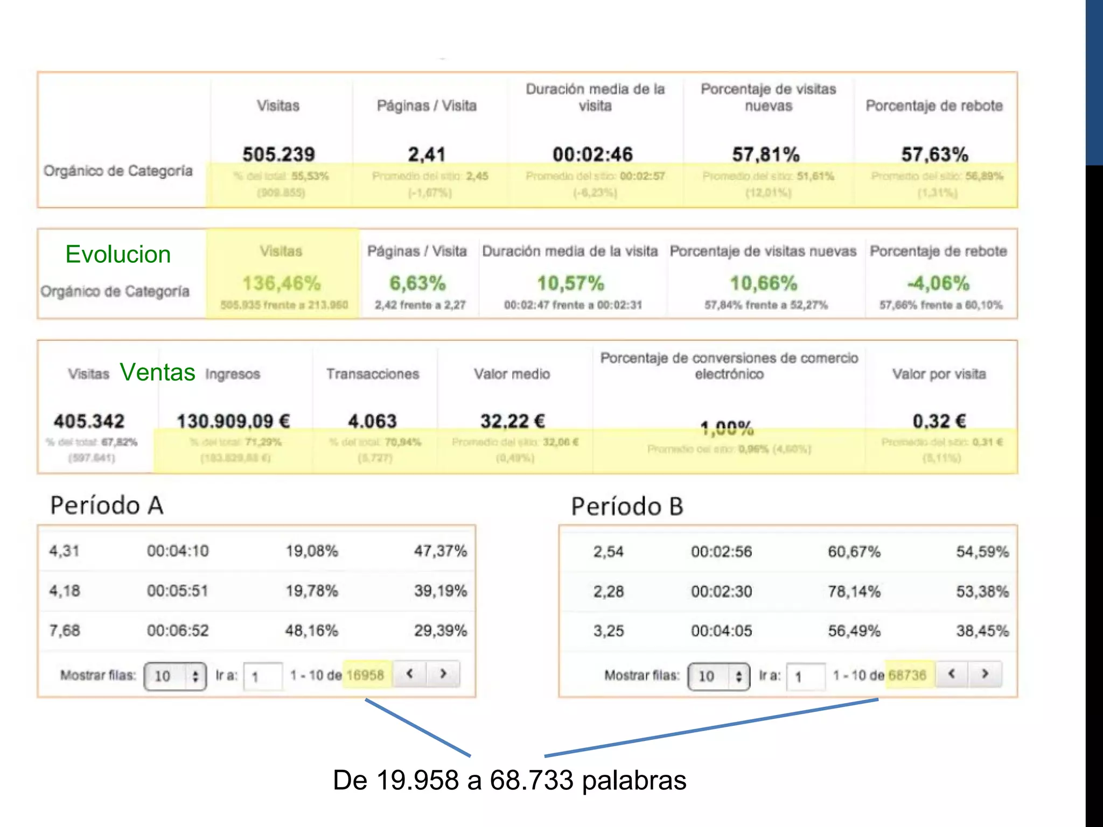Select the 00:02:46 duration value
1103x827 pixels.
coord(593,155)
